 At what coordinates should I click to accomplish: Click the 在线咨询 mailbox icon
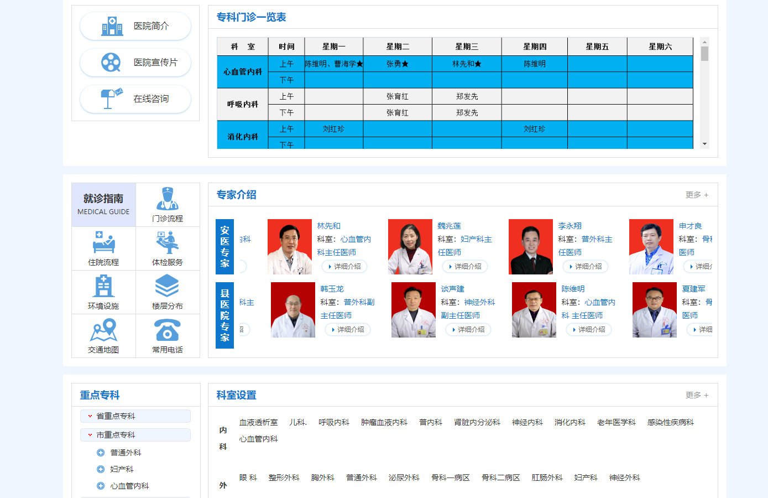point(112,98)
